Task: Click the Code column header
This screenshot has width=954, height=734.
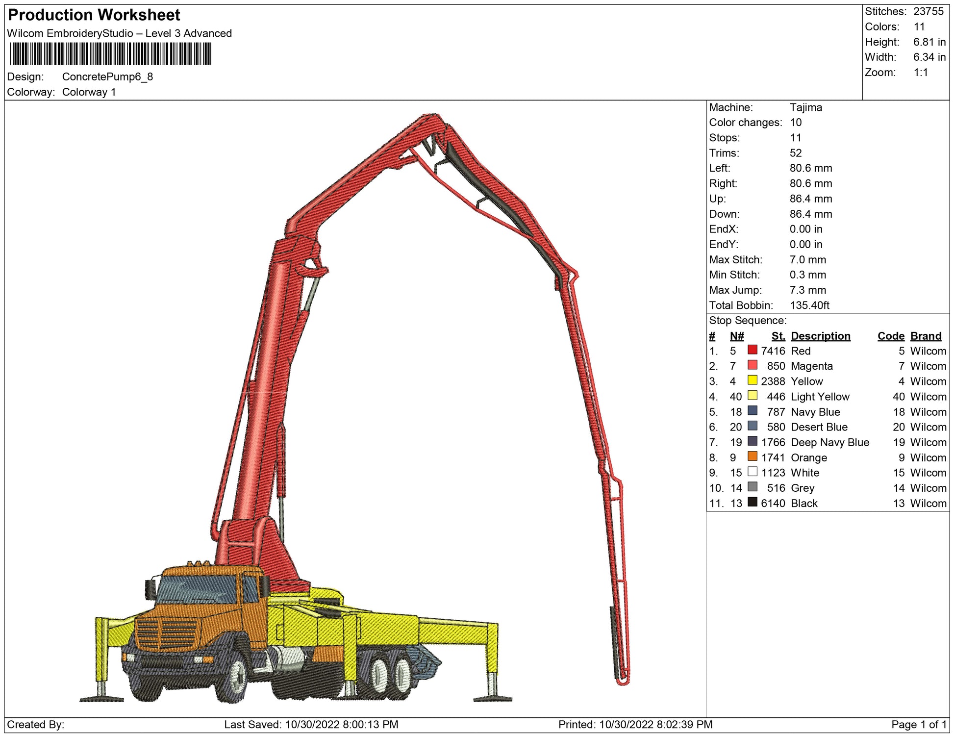Action: pos(890,336)
